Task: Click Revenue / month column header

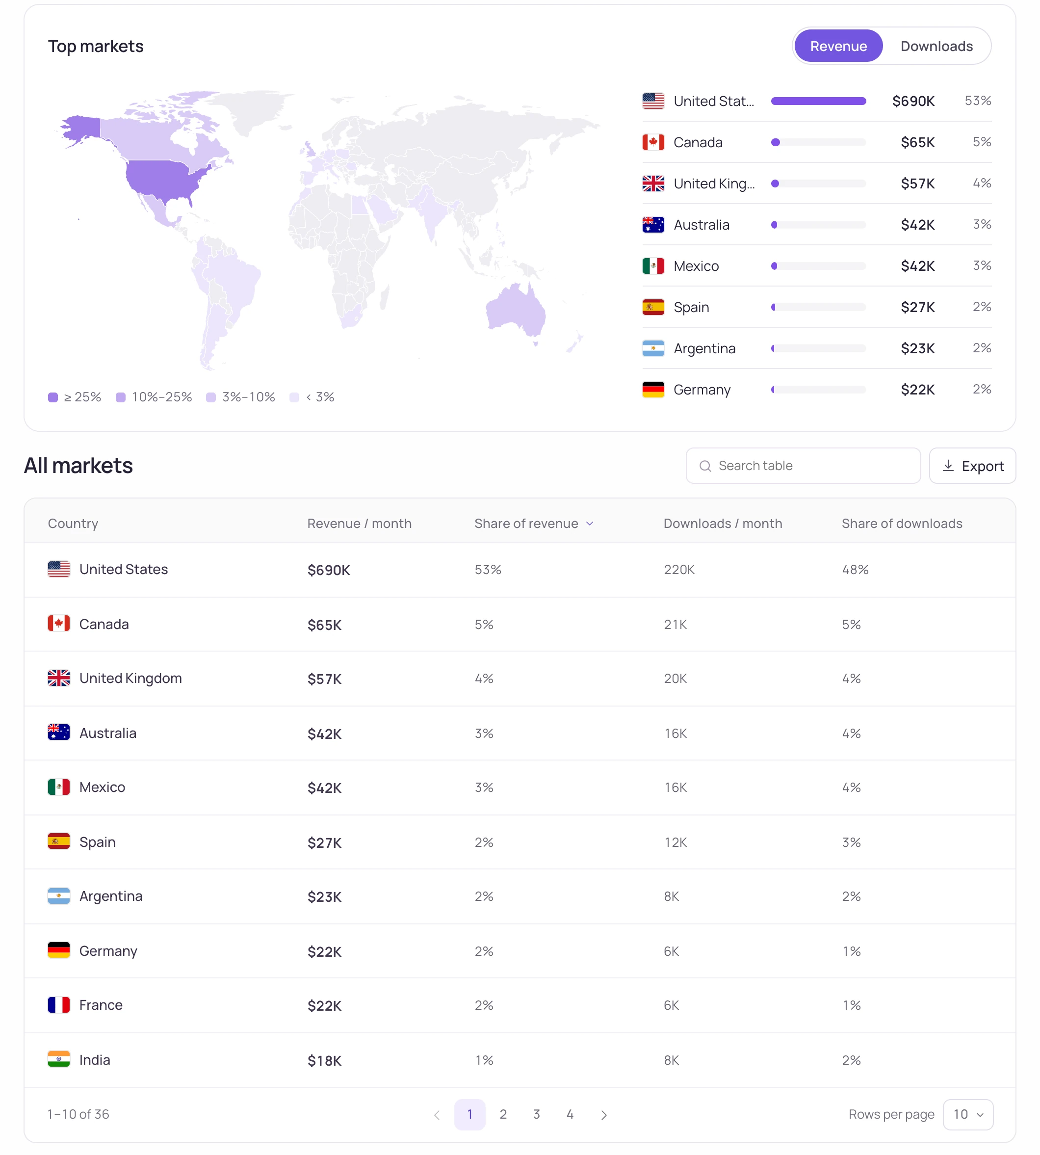Action: (360, 524)
